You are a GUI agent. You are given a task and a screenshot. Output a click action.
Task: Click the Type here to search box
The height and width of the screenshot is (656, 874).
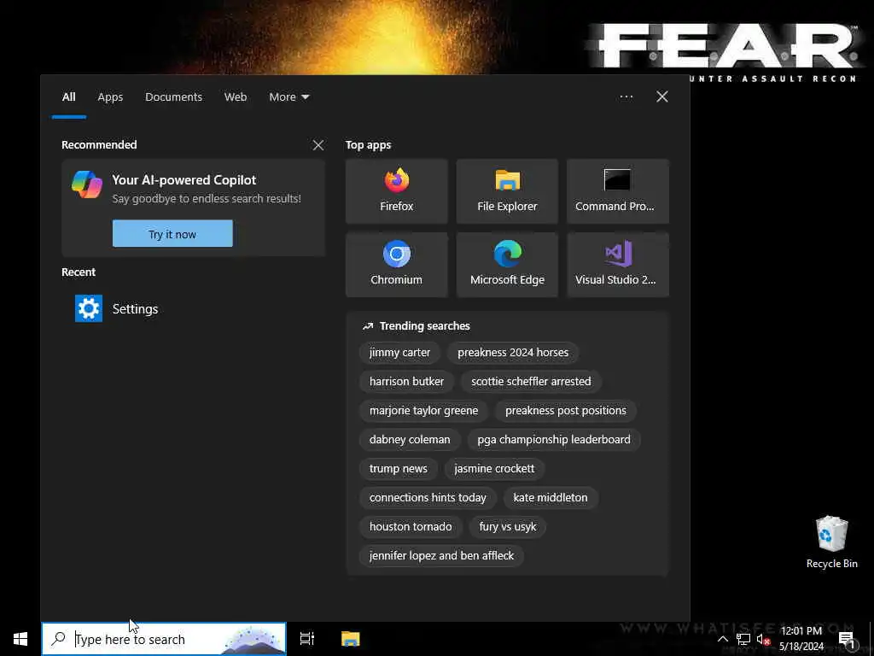tap(164, 639)
